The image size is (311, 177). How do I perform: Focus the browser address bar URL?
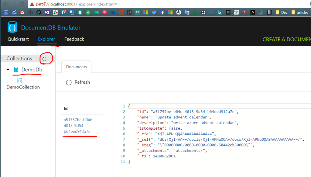coord(77,4)
